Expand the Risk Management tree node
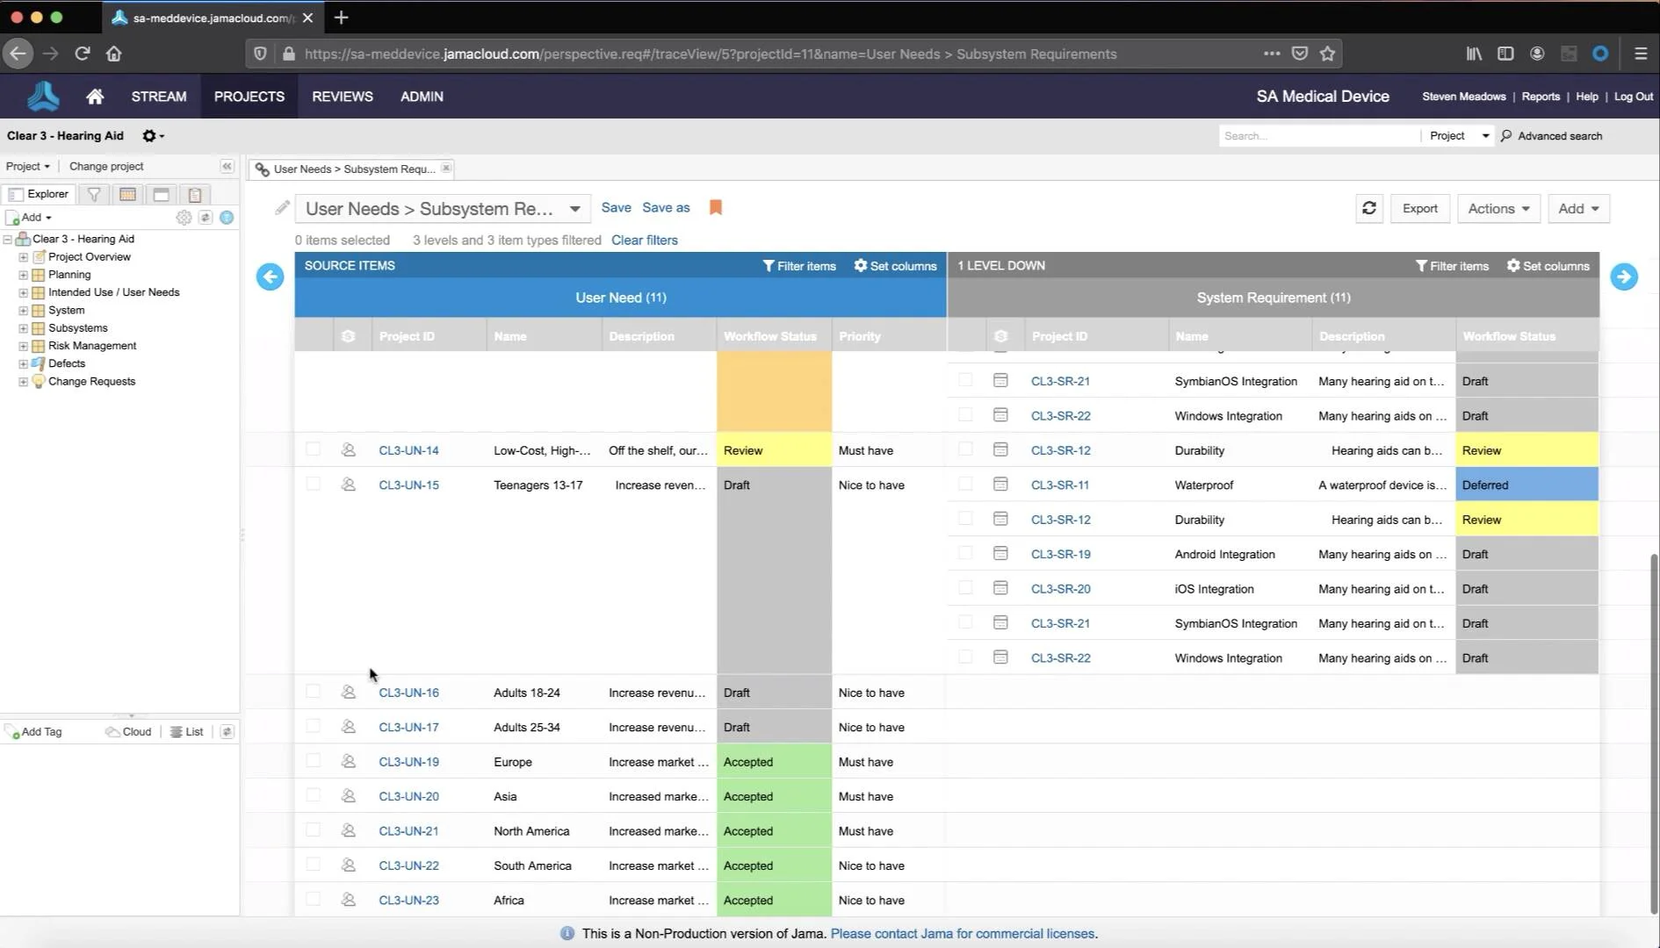This screenshot has height=948, width=1660. tap(24, 346)
